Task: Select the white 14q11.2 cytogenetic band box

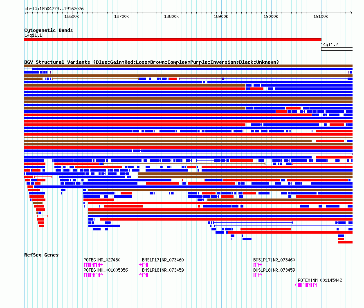Action: (x=337, y=49)
